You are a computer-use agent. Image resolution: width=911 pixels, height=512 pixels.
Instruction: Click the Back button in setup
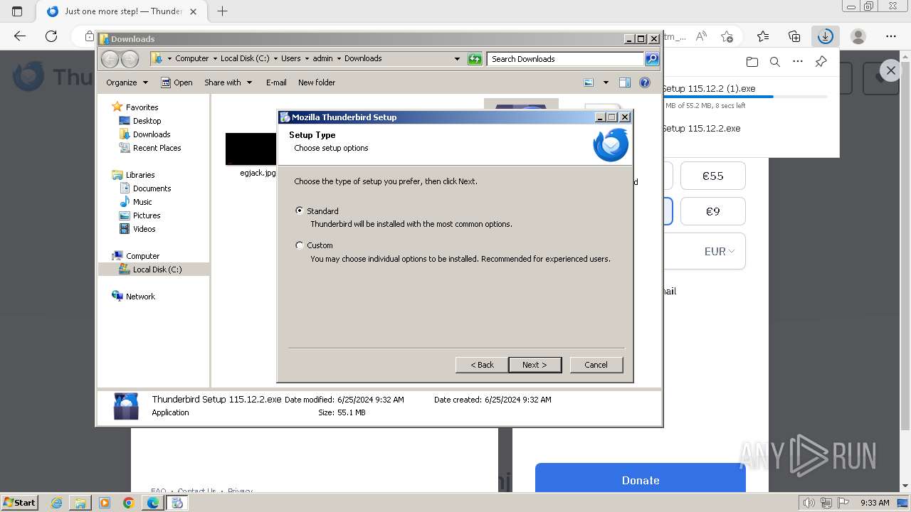click(x=482, y=365)
